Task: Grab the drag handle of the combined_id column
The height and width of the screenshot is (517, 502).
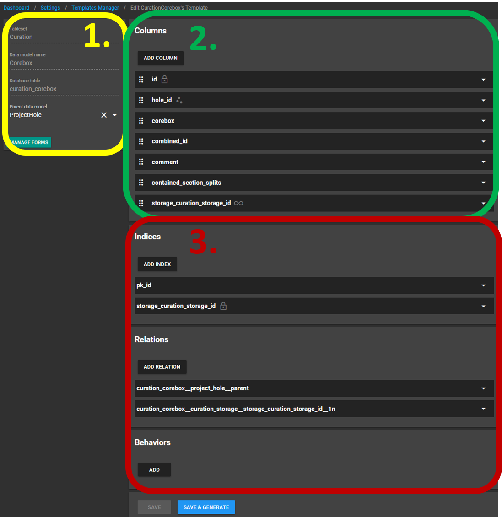Action: click(x=141, y=141)
